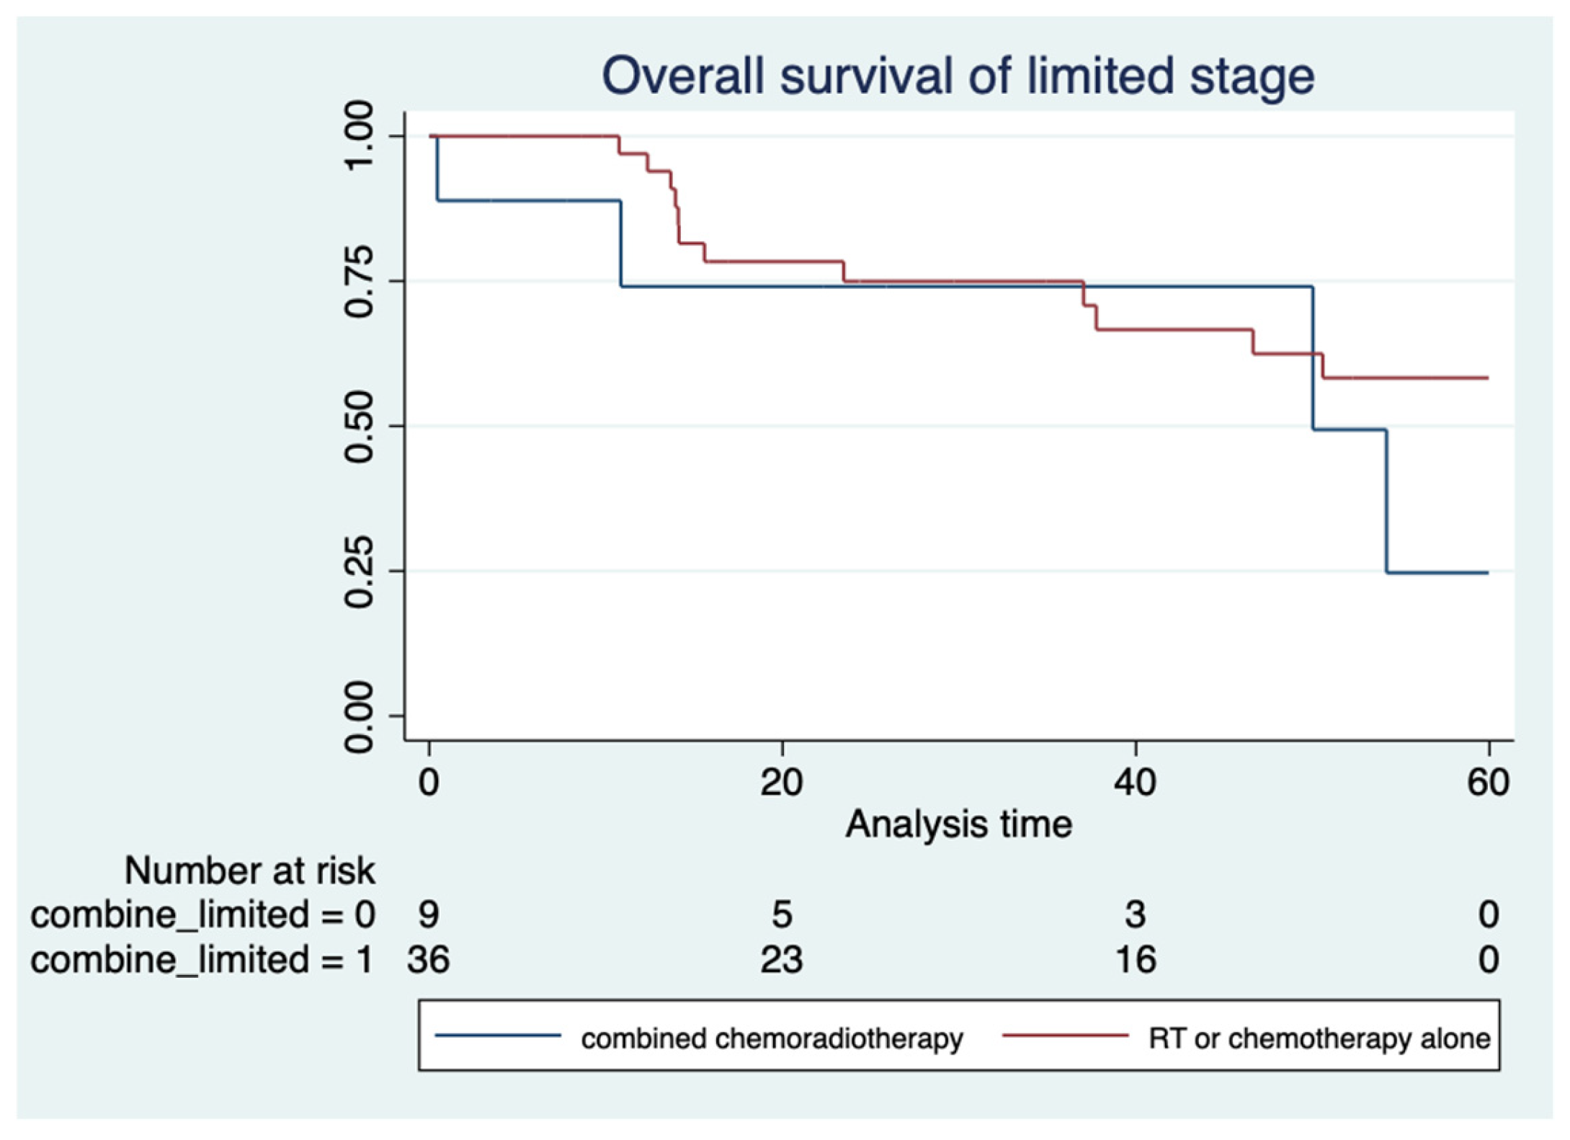Click the 1.00 y-axis tick label
Image resolution: width=1570 pixels, height=1140 pixels.
click(359, 136)
